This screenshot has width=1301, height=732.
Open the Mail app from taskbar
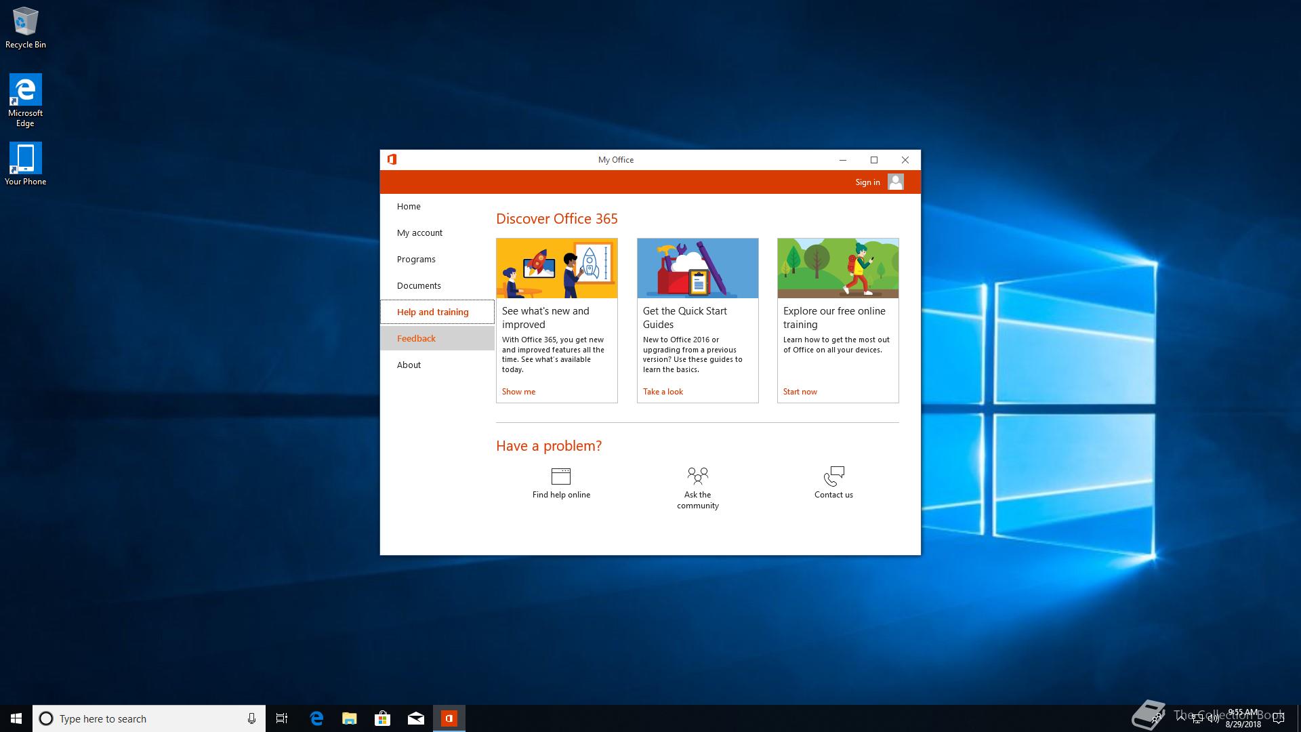click(x=416, y=718)
